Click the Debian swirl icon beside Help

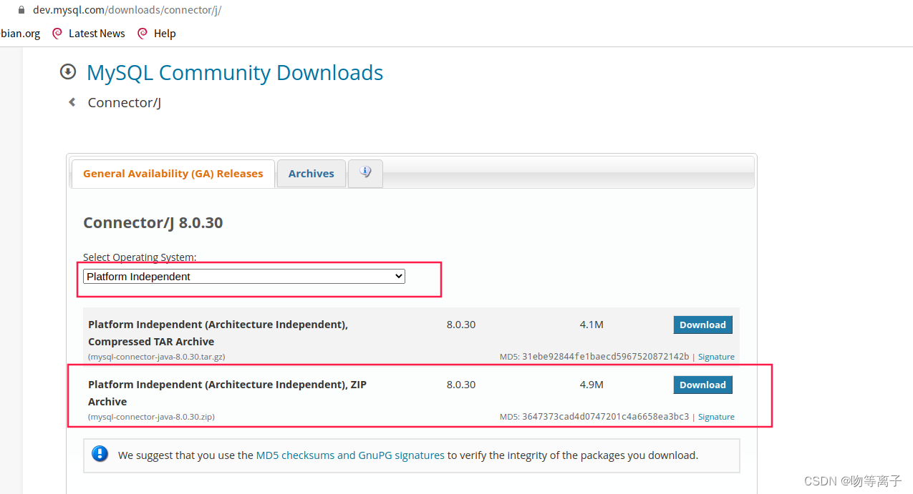pyautogui.click(x=142, y=34)
